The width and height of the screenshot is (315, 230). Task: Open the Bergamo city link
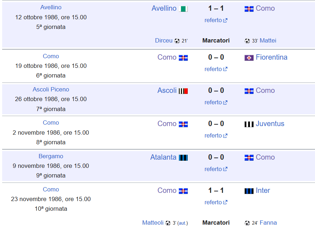[51, 156]
